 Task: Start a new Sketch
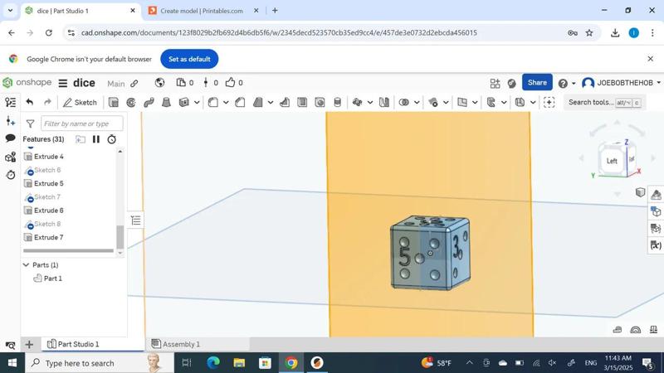coord(80,102)
